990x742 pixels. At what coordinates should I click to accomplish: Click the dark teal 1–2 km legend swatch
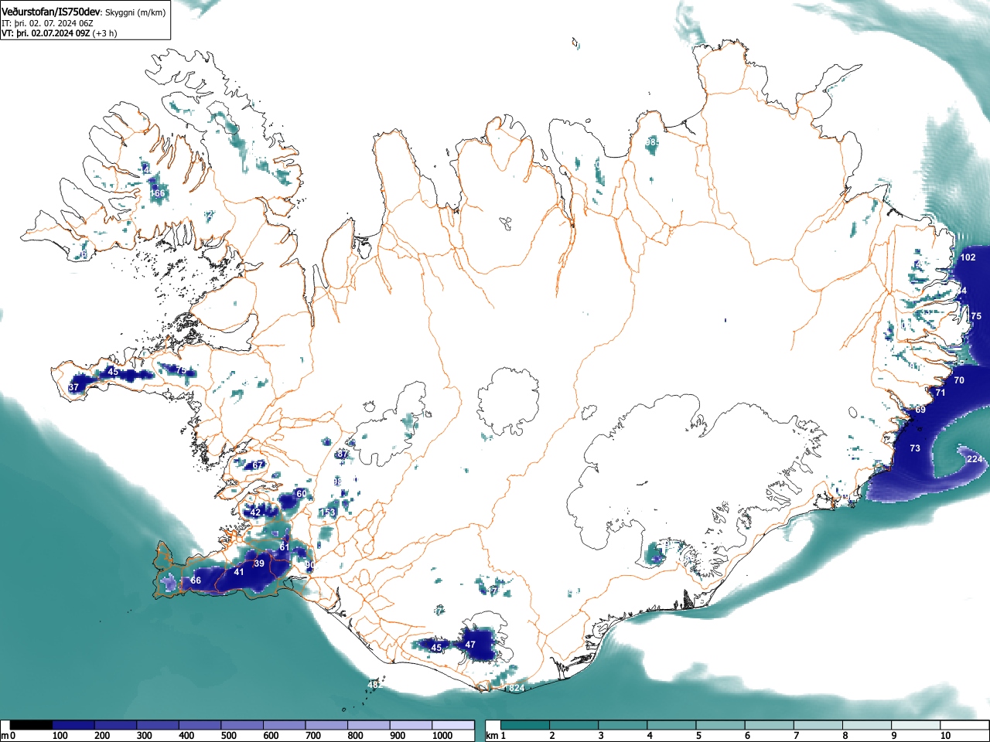click(526, 725)
